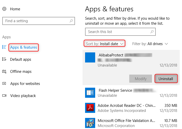Open the Filter by All drives dropdown
182x129 pixels.
(150, 44)
